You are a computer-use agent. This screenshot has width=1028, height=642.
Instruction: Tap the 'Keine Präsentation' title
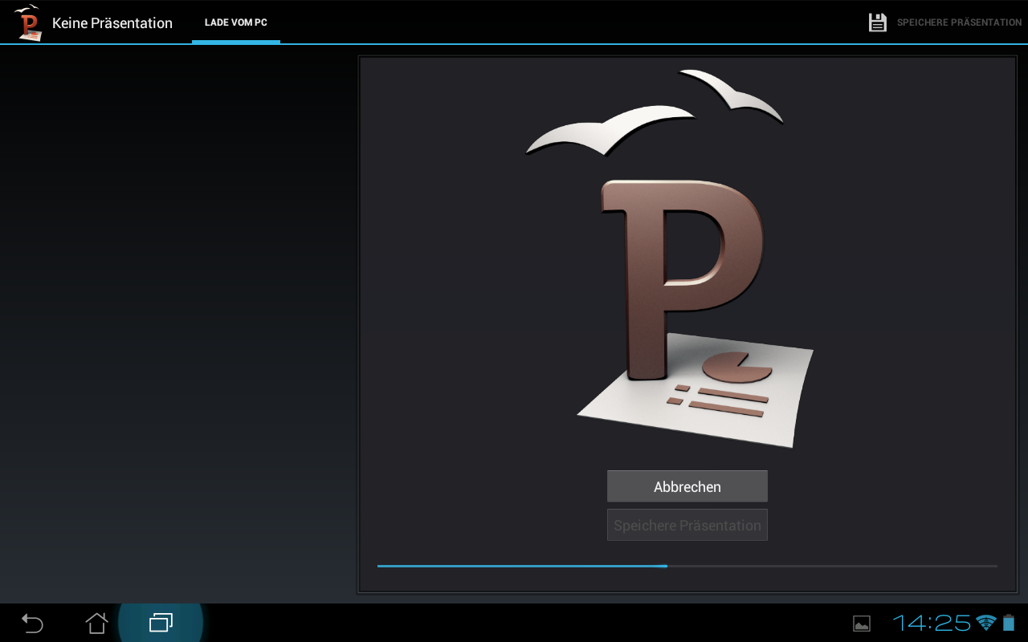(x=112, y=23)
